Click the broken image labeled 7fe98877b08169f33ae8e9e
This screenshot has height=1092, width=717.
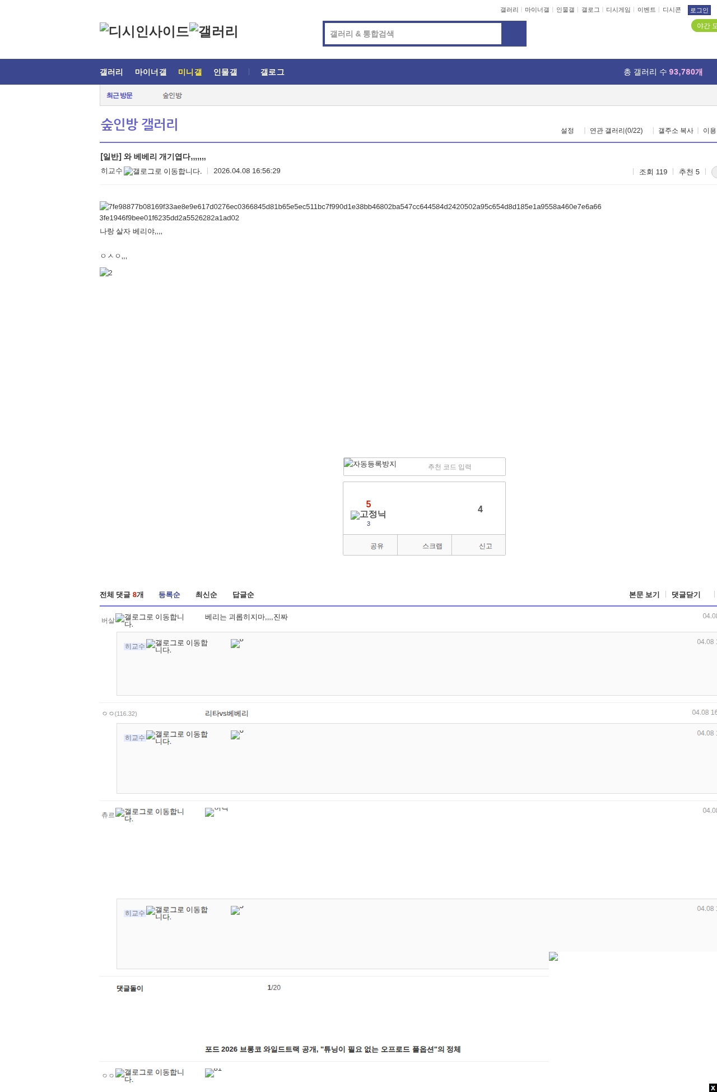pos(351,212)
